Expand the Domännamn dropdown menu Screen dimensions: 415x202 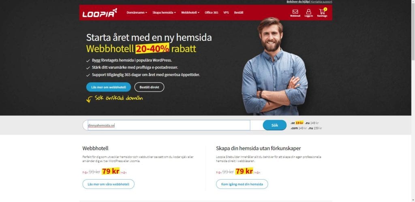click(137, 13)
